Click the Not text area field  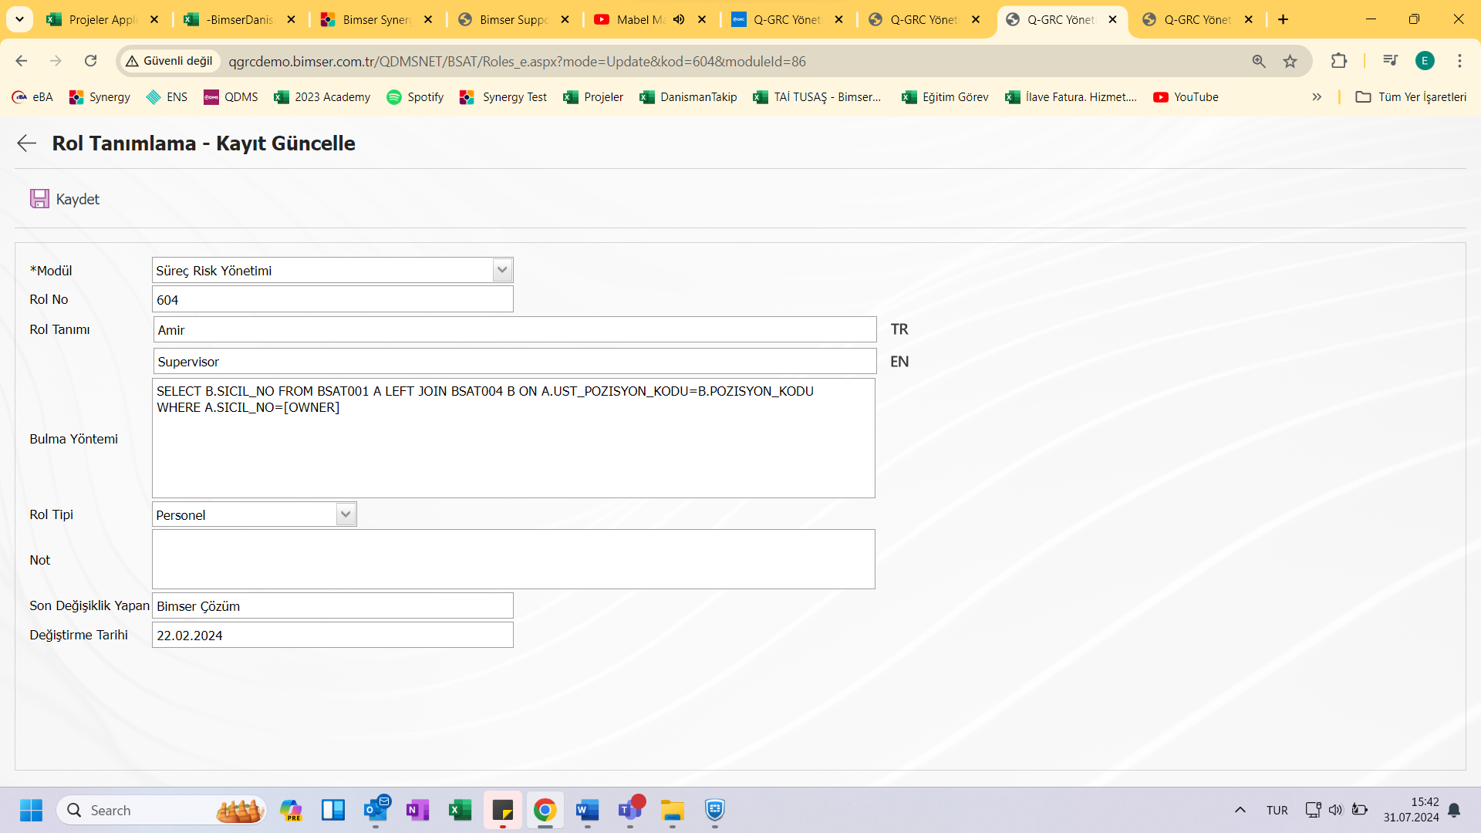pos(514,558)
